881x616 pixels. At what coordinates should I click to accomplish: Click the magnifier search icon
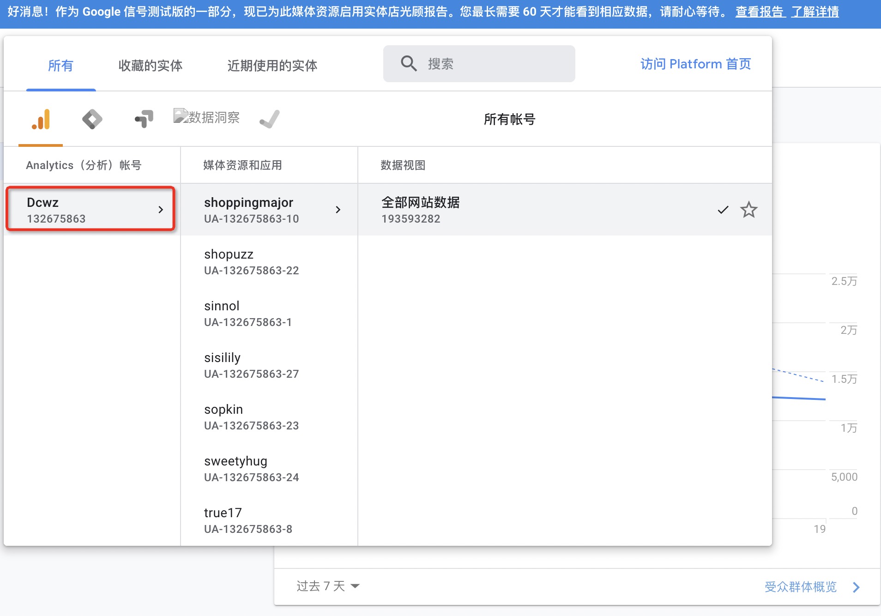[409, 64]
